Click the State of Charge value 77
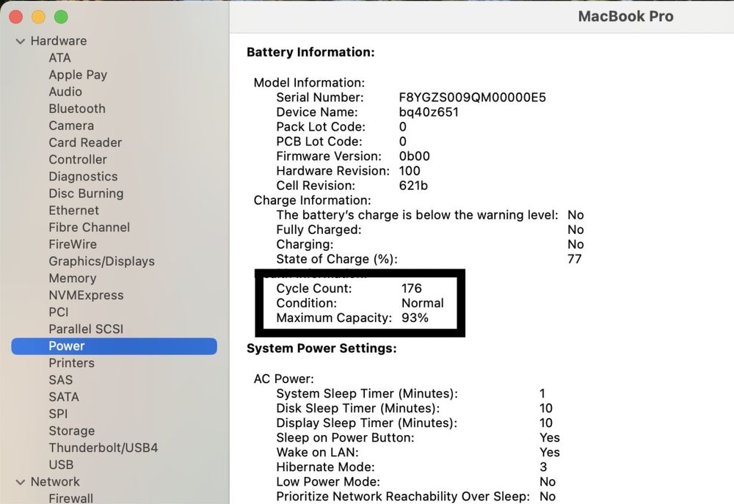Screen dimensions: 734x504 click(x=575, y=259)
